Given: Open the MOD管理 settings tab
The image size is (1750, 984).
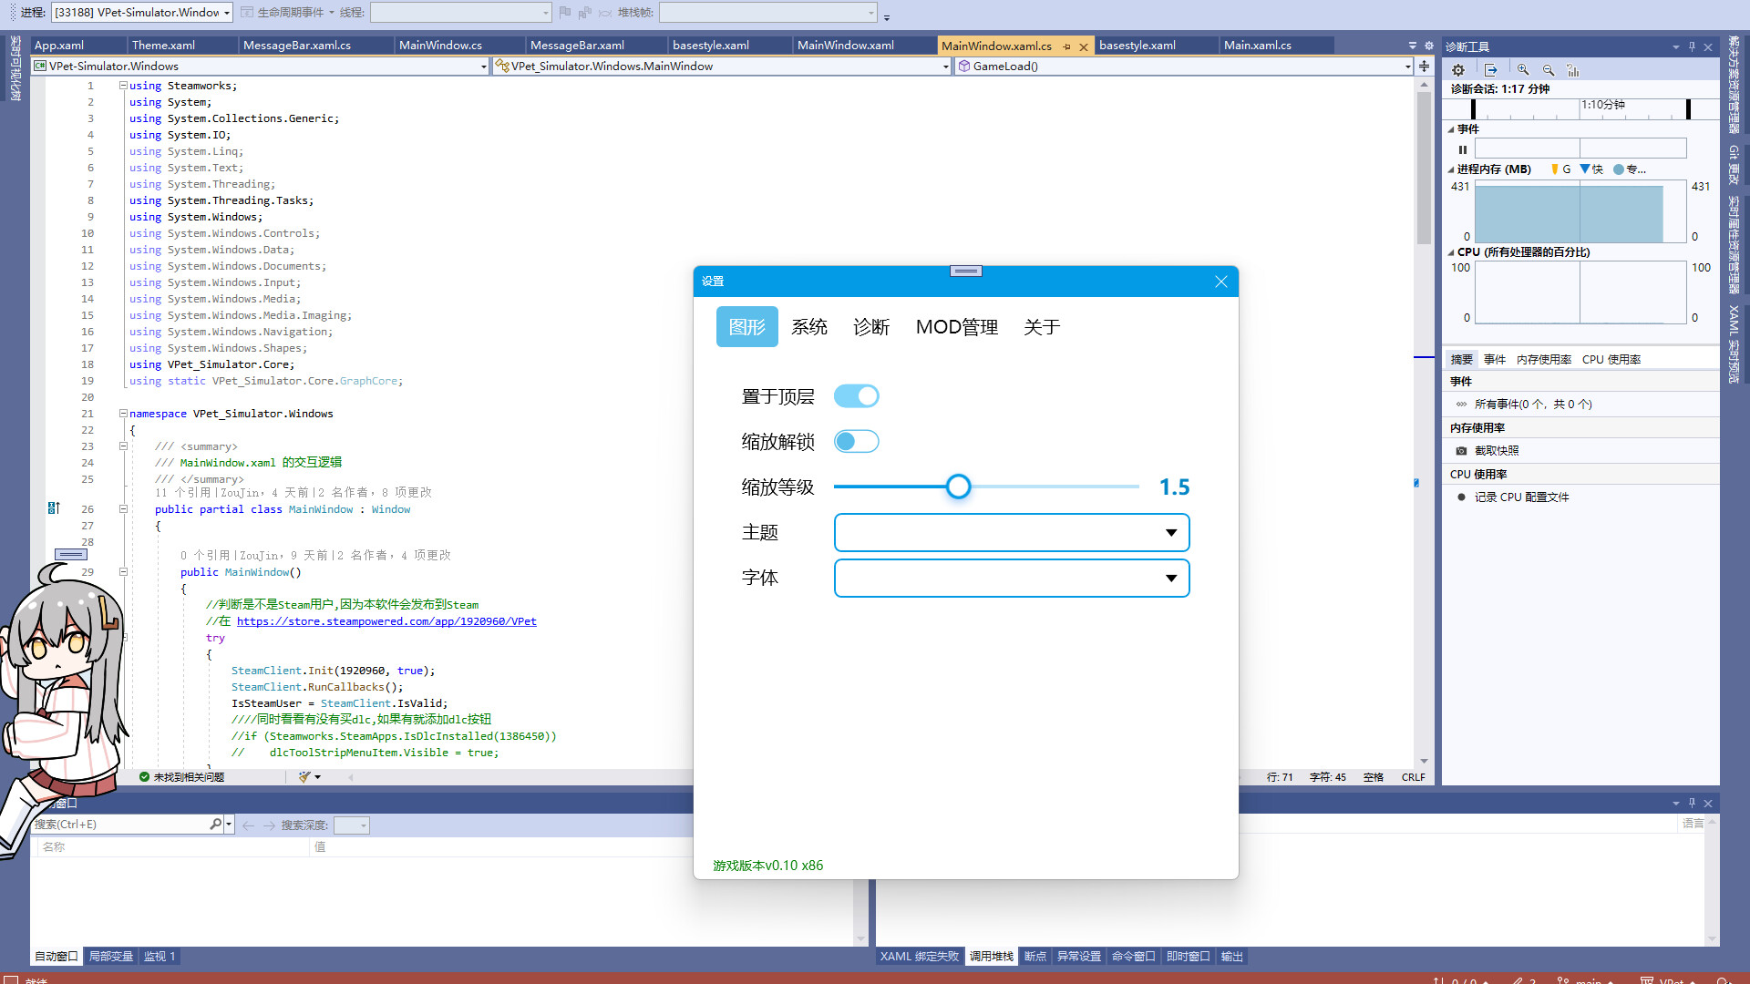Looking at the screenshot, I should pyautogui.click(x=957, y=327).
